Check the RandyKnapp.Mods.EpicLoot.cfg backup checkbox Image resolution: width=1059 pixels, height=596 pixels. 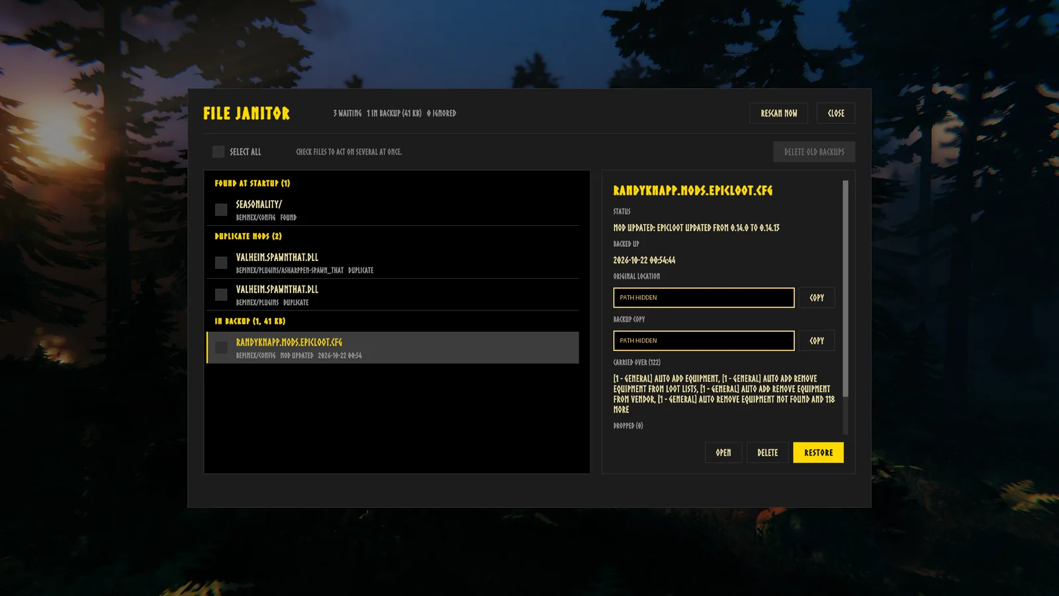tap(221, 348)
